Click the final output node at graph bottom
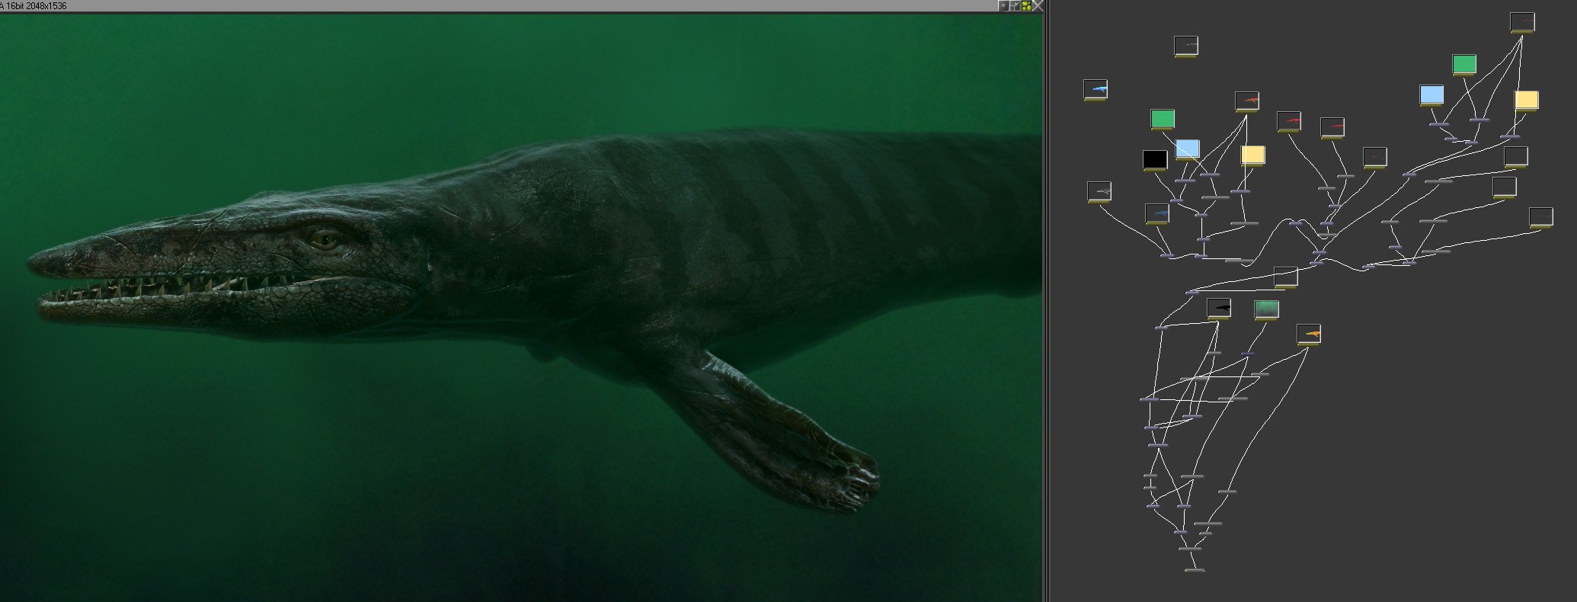The width and height of the screenshot is (1577, 602). coord(1195,569)
